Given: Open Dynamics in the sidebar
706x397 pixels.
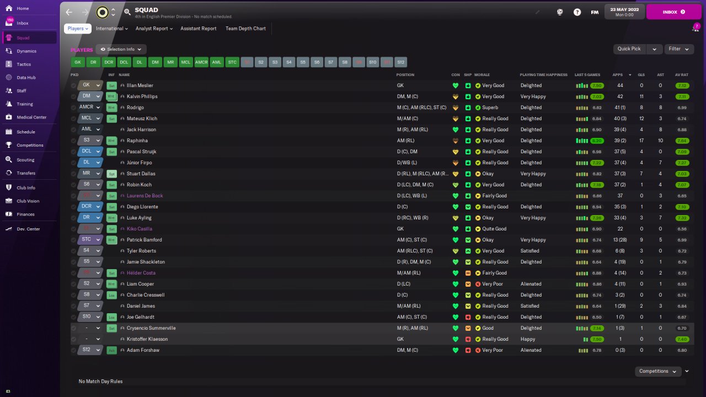Looking at the screenshot, I should [x=26, y=51].
